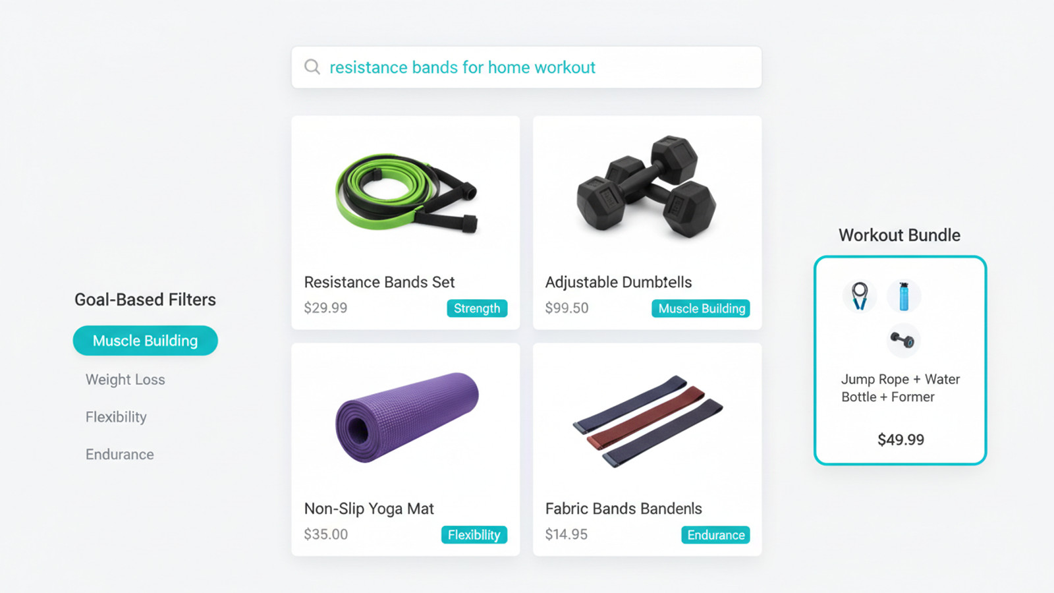Open the Fabric Bands product image
Screen dimensions: 1054x593
pyautogui.click(x=648, y=422)
